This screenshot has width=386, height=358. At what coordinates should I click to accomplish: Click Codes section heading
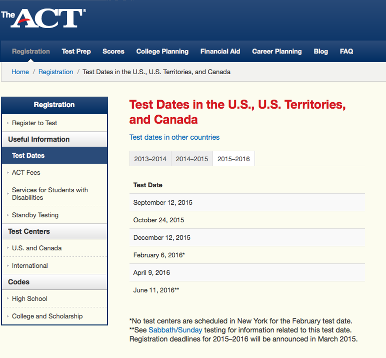[x=54, y=282]
